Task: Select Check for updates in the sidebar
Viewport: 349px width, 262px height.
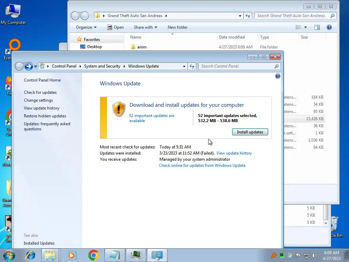Action: pyautogui.click(x=40, y=92)
